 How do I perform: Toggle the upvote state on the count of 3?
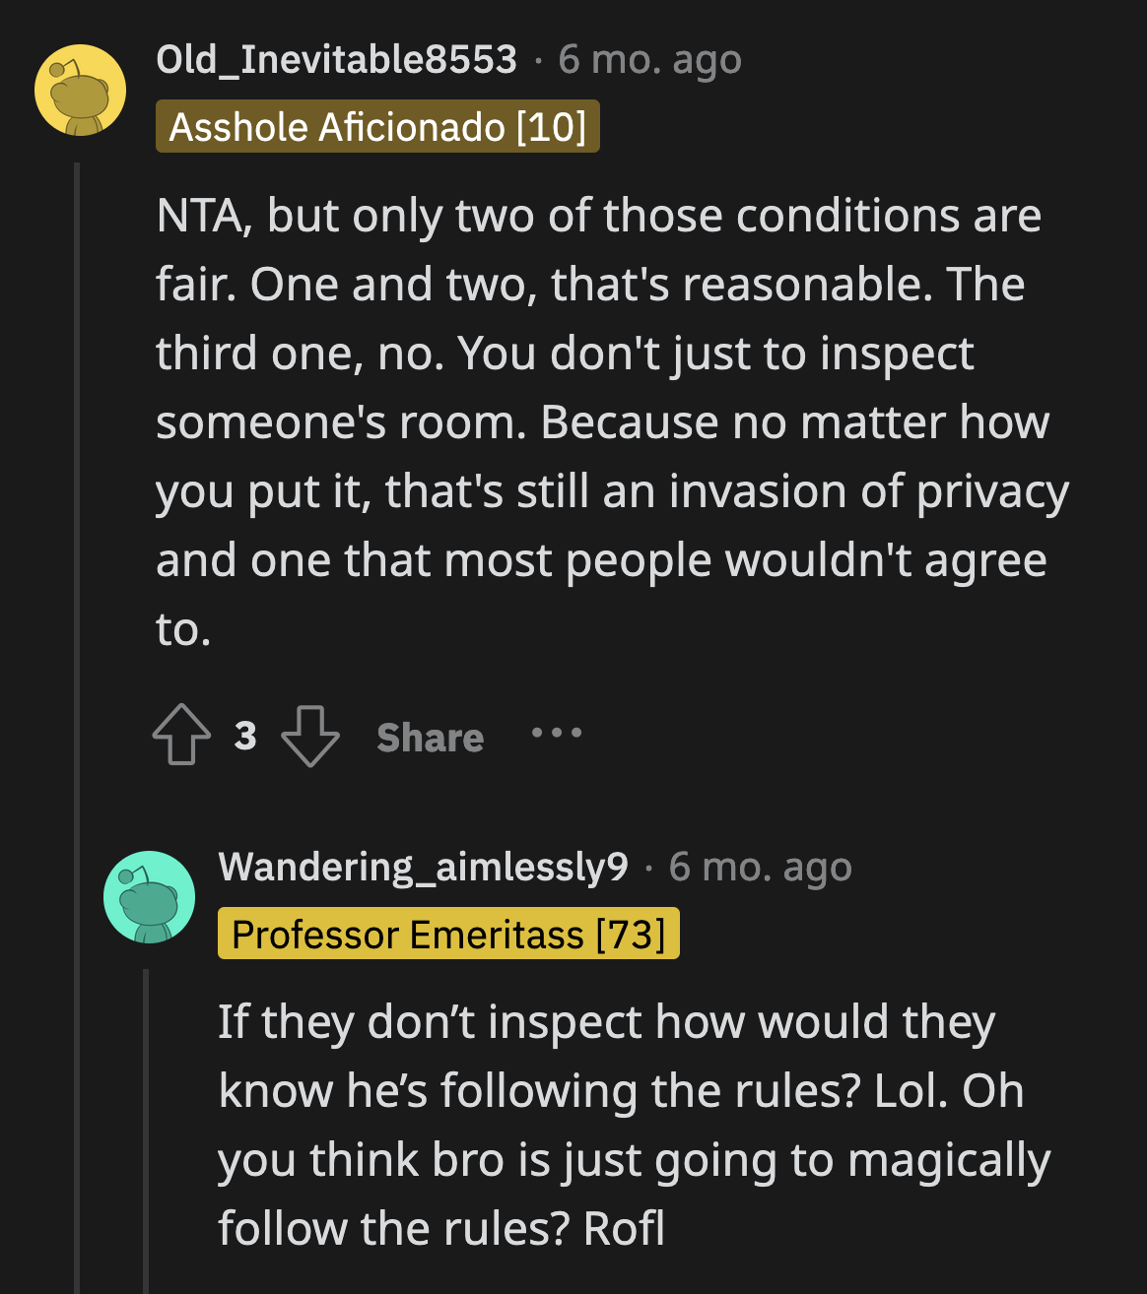pyautogui.click(x=243, y=734)
